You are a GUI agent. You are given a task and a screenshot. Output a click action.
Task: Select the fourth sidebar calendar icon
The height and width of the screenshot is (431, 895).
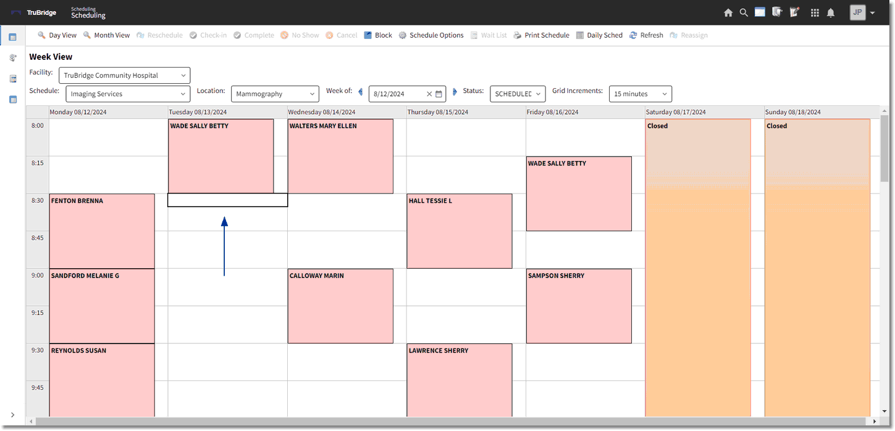click(x=12, y=99)
